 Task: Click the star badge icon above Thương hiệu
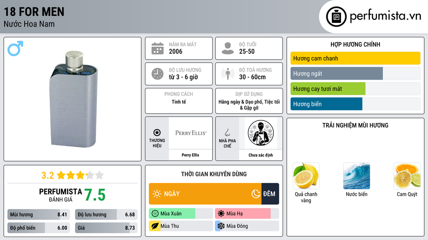157,132
